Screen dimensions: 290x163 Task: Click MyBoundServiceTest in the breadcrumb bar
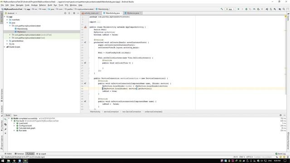pos(12,9)
